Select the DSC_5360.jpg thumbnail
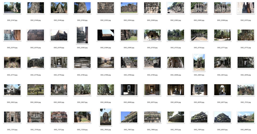The image size is (257, 134). tap(152, 8)
